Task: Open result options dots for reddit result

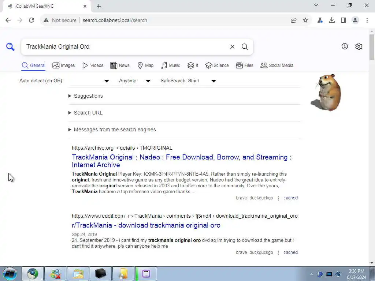Action: (x=278, y=252)
